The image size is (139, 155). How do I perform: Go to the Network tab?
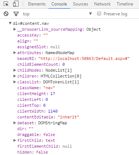[x=103, y=4]
